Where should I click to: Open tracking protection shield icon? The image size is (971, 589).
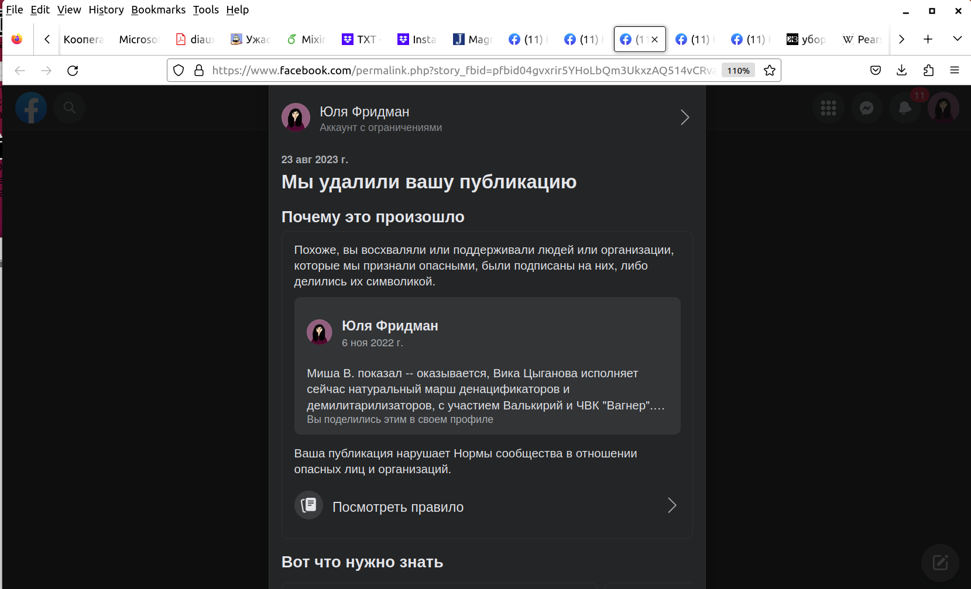click(x=179, y=71)
